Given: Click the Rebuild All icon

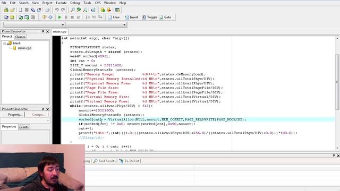Looking at the screenshot, I should [x=27, y=18].
